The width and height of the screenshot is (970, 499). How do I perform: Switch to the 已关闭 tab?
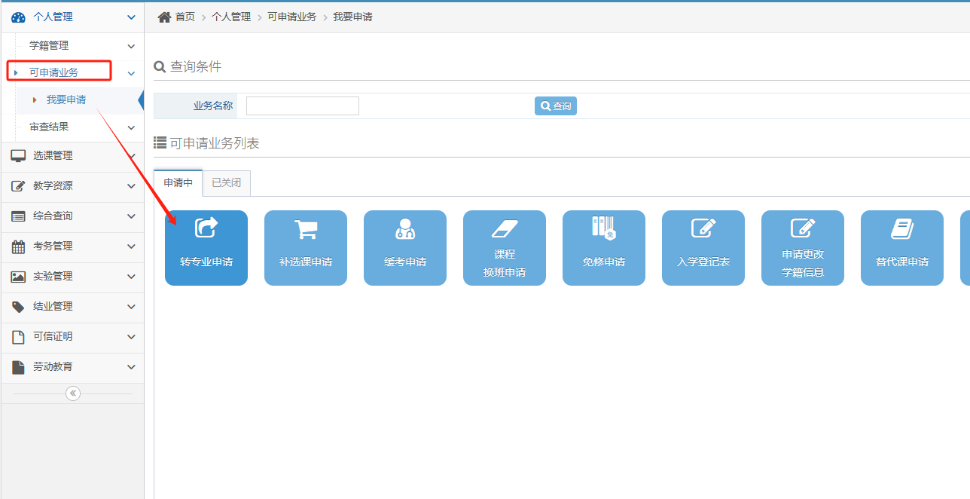tap(226, 183)
